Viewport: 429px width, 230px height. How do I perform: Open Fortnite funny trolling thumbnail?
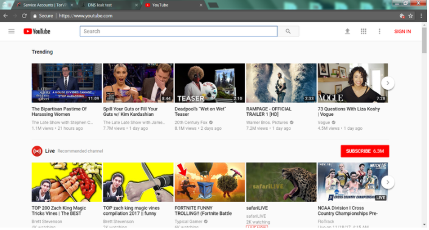coord(210,182)
